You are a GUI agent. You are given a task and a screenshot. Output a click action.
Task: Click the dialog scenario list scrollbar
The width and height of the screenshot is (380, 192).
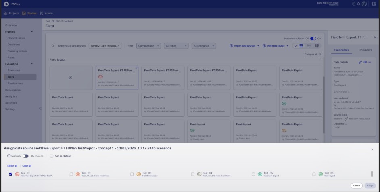(x=372, y=174)
